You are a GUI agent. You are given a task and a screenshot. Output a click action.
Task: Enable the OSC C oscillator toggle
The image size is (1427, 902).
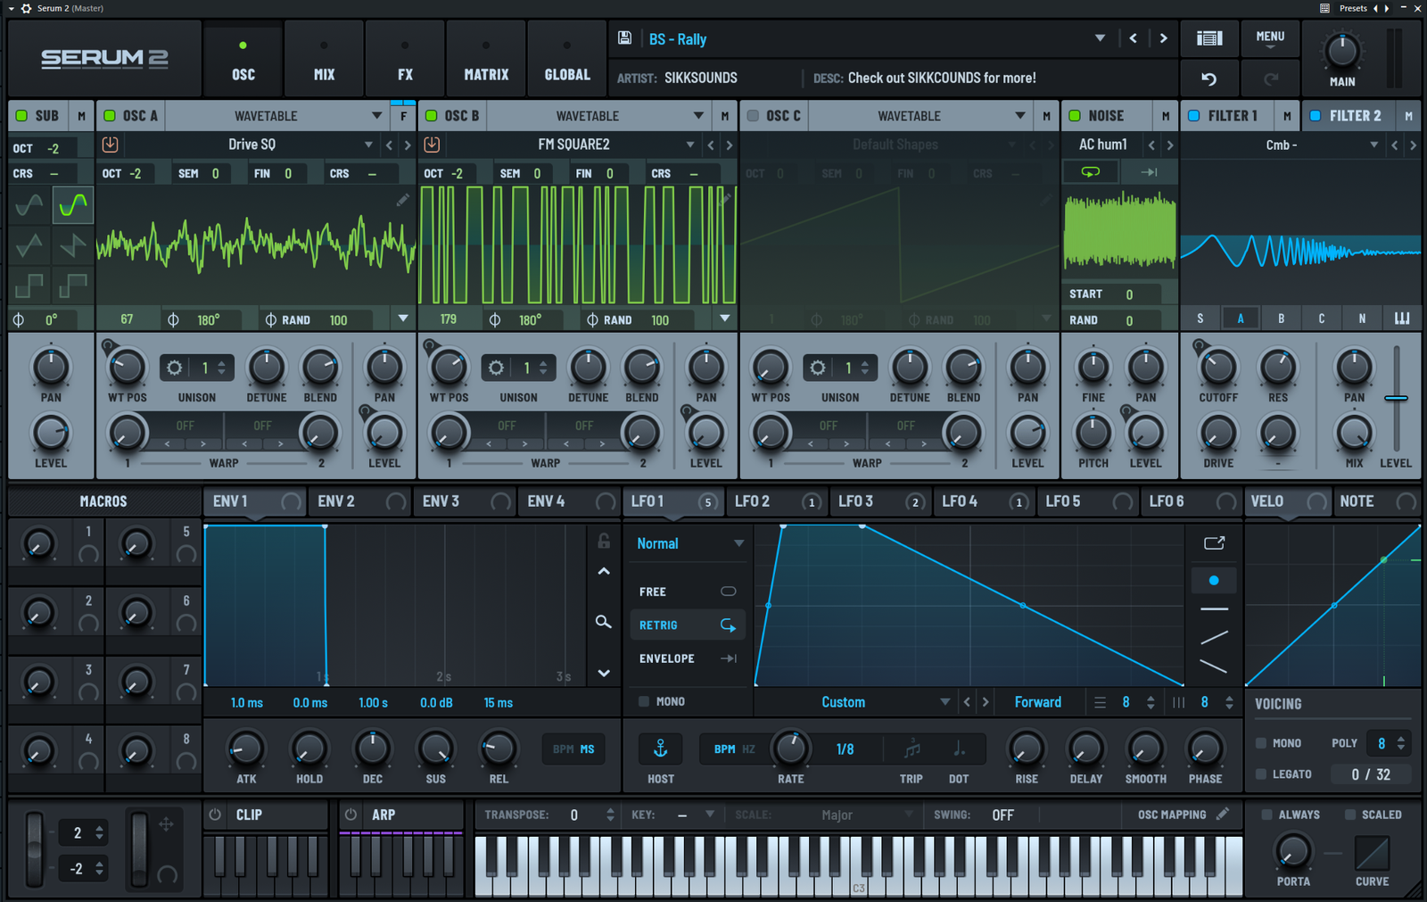click(x=752, y=115)
